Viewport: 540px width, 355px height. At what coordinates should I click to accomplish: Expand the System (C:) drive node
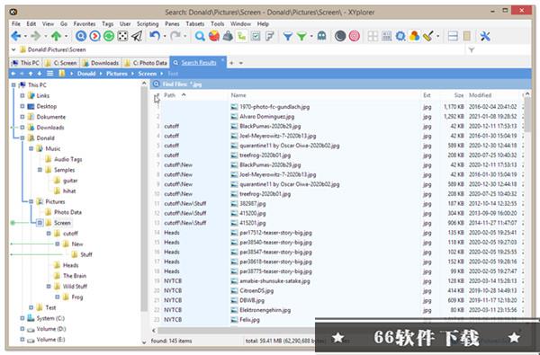[x=22, y=318]
